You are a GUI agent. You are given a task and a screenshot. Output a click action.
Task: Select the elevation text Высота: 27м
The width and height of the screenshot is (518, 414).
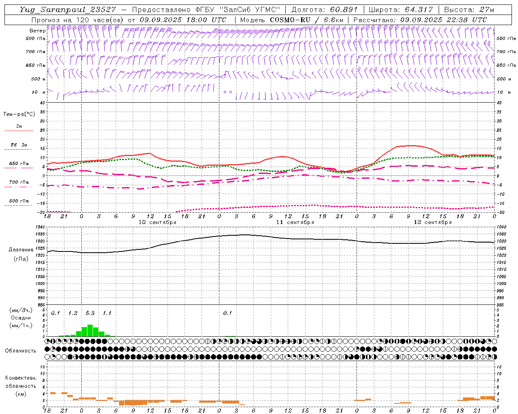point(469,10)
